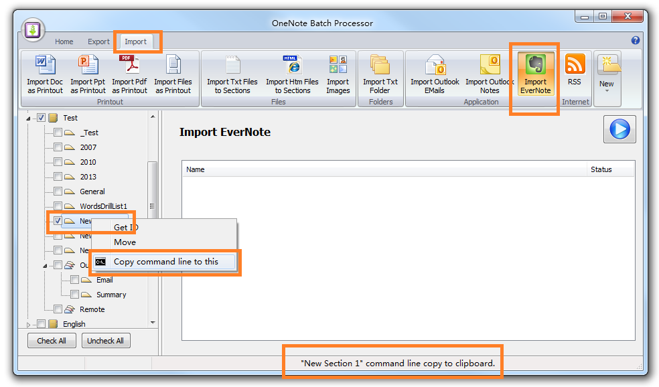Switch to the Home tab
Image resolution: width=659 pixels, height=387 pixels.
[64, 42]
